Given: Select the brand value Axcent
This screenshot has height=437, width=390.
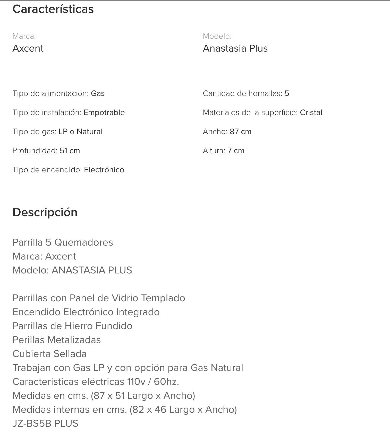Looking at the screenshot, I should pyautogui.click(x=28, y=48).
